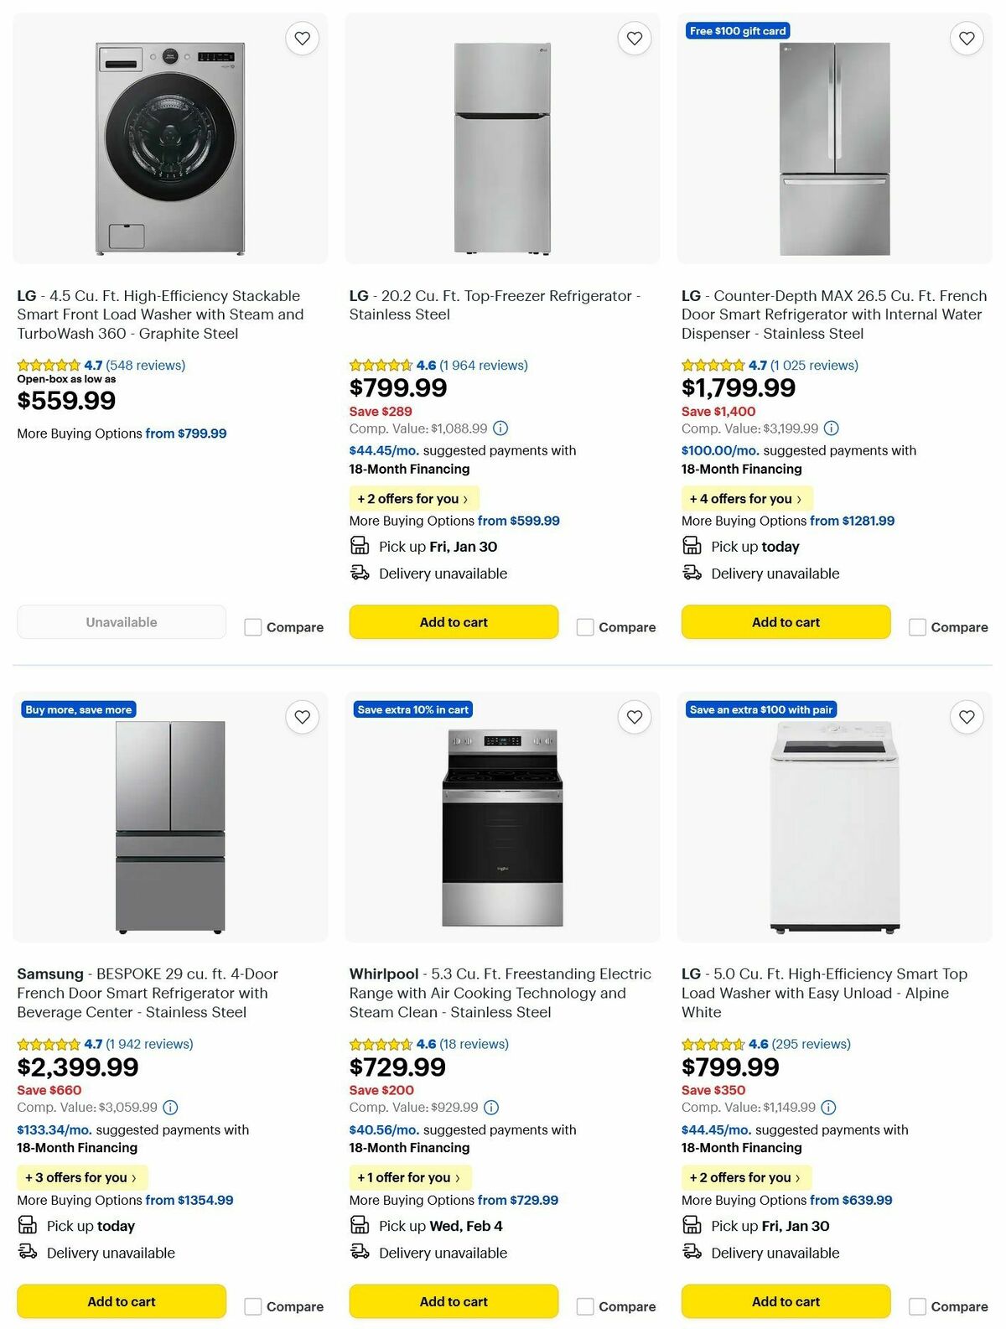Enable Compare on the Samsung BESPOKE refrigerator
Image resolution: width=1006 pixels, height=1329 pixels.
click(x=252, y=1306)
